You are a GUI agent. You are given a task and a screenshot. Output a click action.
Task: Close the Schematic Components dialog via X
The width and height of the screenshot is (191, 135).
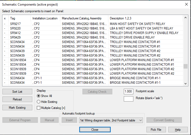(186, 4)
